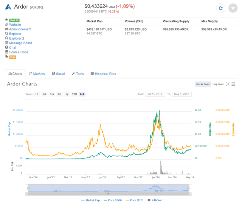Grab the left navigator range handle
The width and height of the screenshot is (242, 204).
(x=28, y=188)
